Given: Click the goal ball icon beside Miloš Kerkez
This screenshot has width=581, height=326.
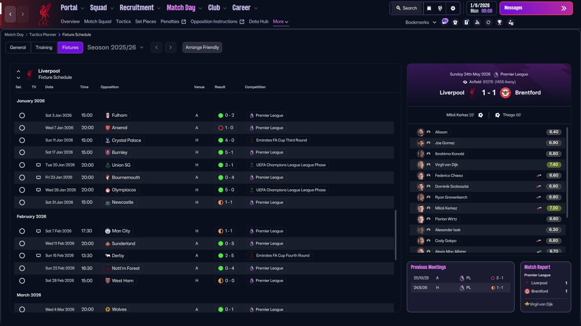Looking at the screenshot, I should 481,115.
